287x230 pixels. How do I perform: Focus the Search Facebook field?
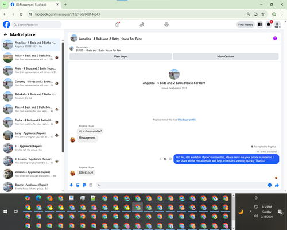(x=37, y=25)
